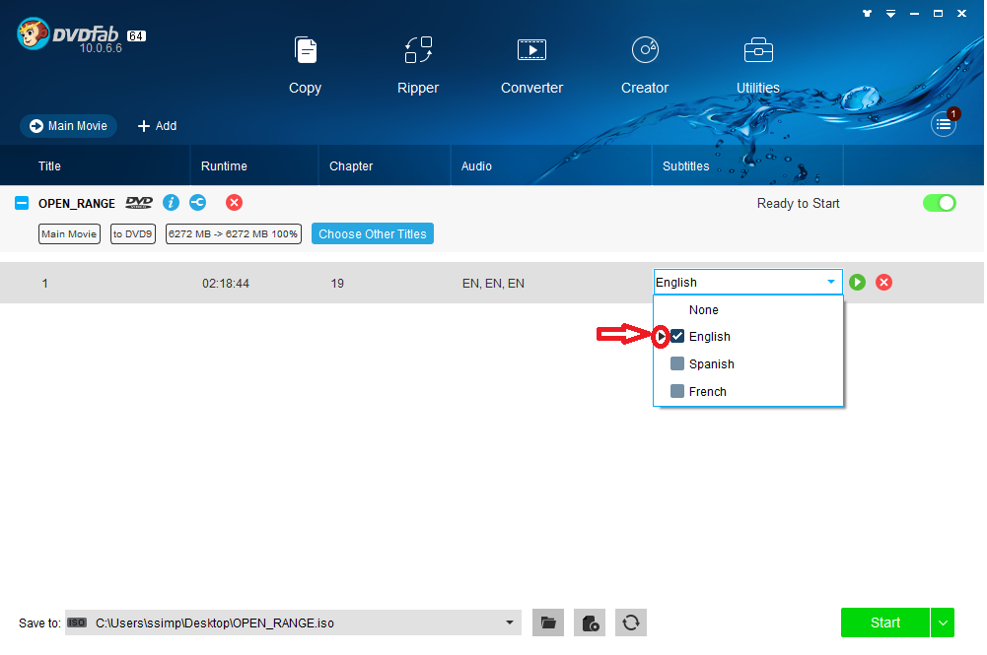Click the chapter count 19
Viewport: 987px width, 655px height.
(337, 284)
